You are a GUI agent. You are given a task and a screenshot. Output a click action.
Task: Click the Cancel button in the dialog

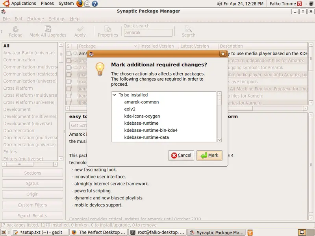point(181,155)
